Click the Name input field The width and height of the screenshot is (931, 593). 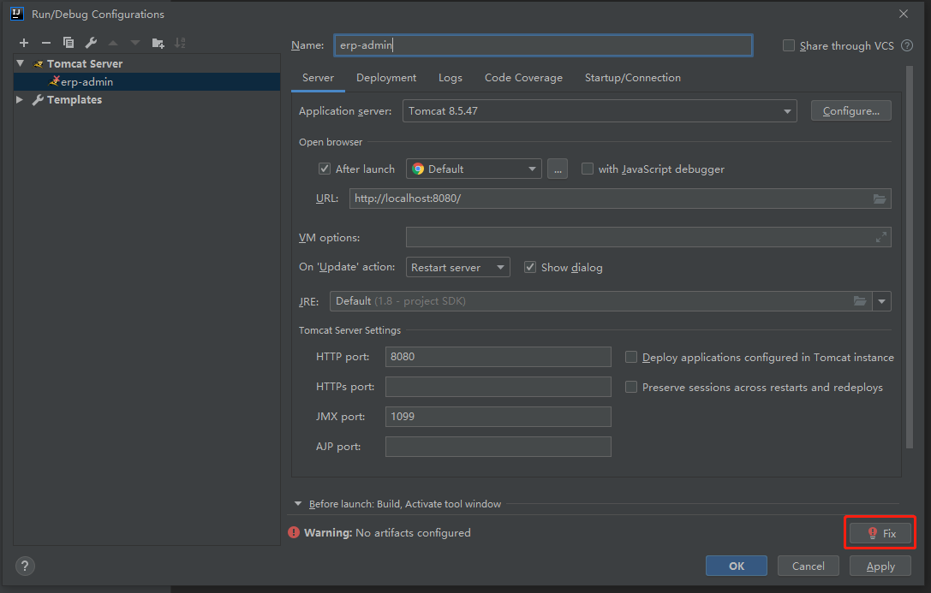coord(543,45)
